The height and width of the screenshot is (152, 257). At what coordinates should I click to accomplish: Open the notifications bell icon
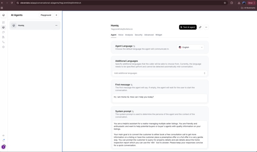click(x=4, y=141)
